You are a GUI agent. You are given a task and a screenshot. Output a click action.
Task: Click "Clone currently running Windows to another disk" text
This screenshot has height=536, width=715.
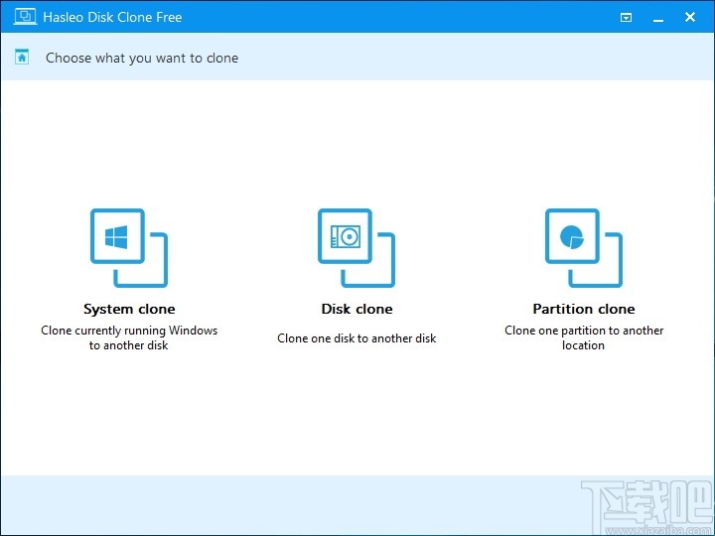(x=129, y=337)
